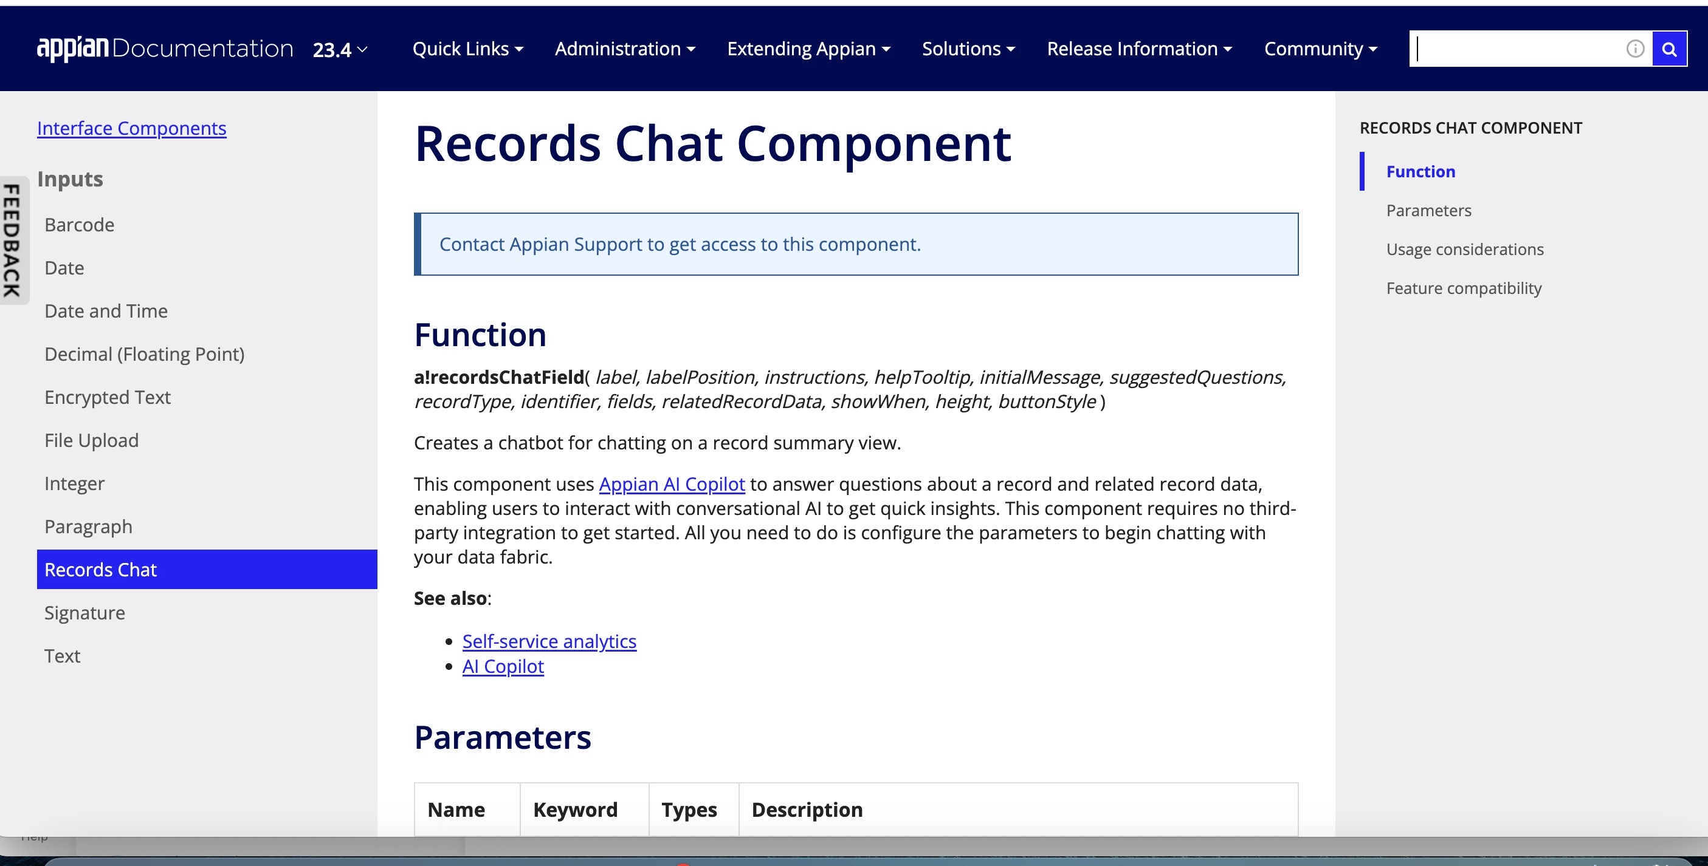The height and width of the screenshot is (866, 1708).
Task: Jump to Parameters in page outline
Action: [x=1428, y=210]
